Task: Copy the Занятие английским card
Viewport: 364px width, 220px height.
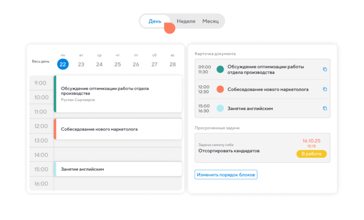Action: tap(325, 108)
